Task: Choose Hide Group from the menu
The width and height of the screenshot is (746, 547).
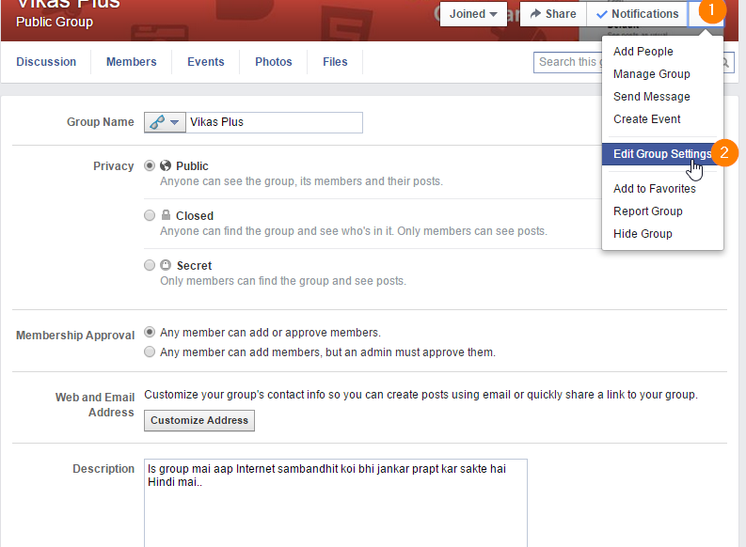Action: tap(662, 234)
